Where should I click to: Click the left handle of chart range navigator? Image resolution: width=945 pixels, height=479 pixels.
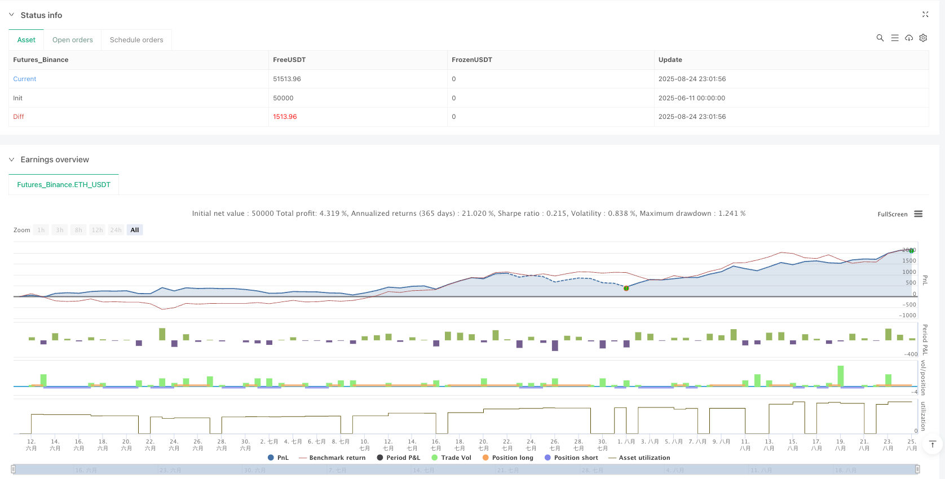[14, 469]
